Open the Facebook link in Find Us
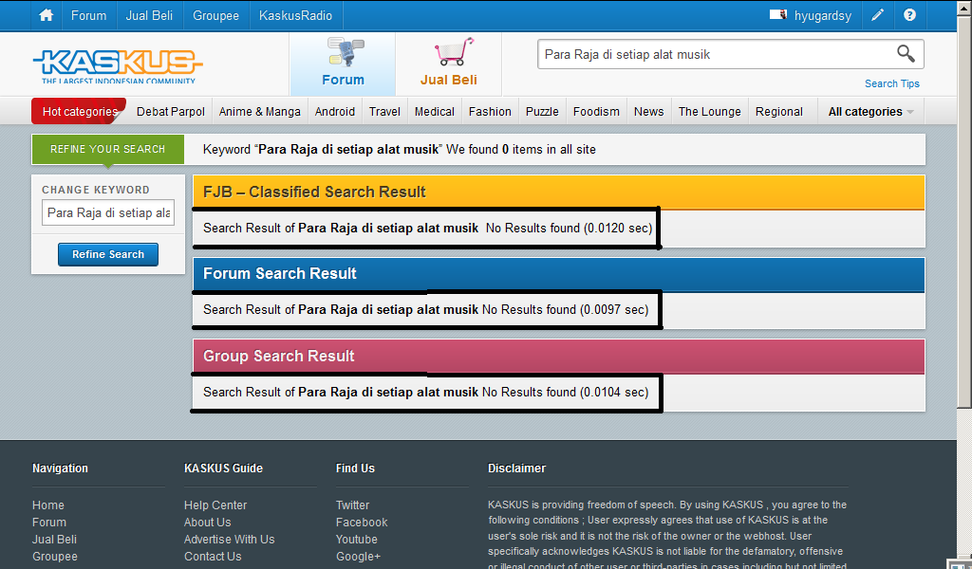Image resolution: width=972 pixels, height=569 pixels. point(362,523)
